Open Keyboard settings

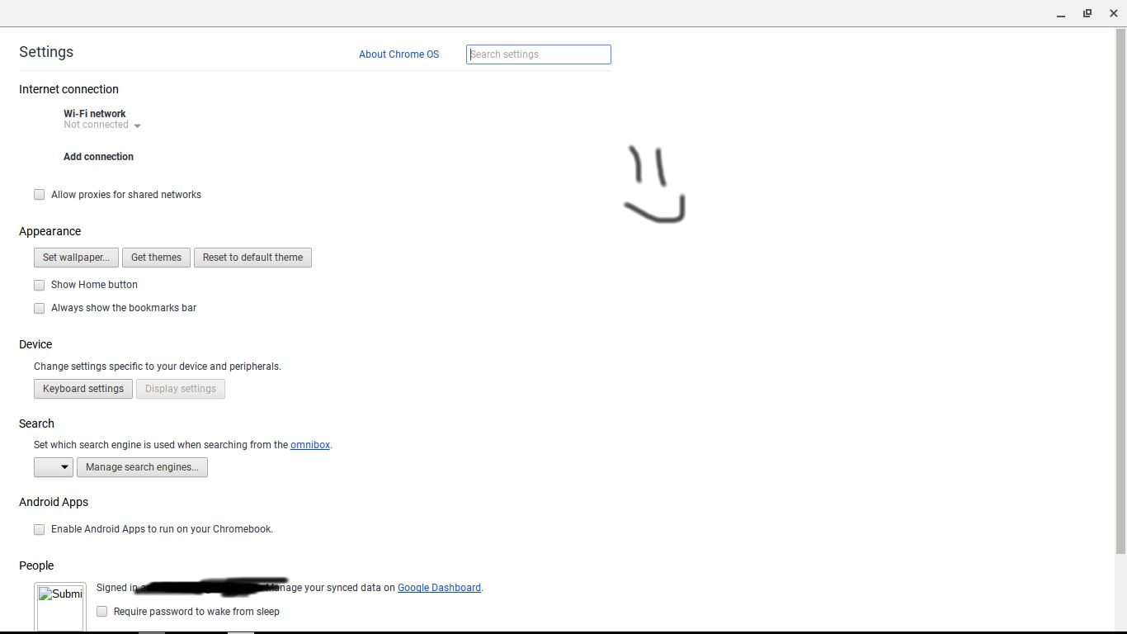[83, 389]
